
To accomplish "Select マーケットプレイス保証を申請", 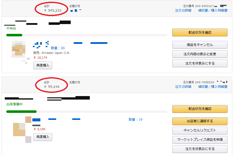I will tap(200, 139).
